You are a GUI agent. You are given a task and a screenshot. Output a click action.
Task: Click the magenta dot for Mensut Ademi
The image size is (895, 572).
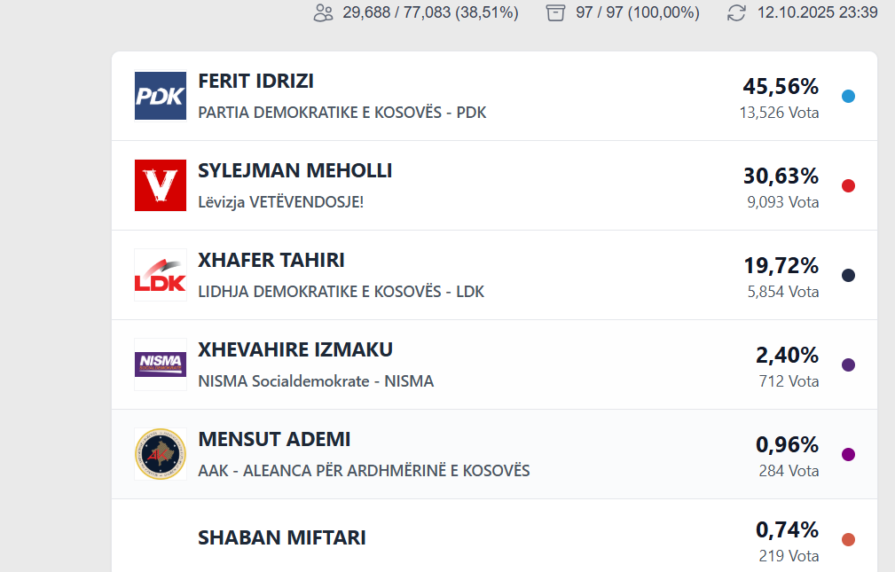click(x=848, y=455)
